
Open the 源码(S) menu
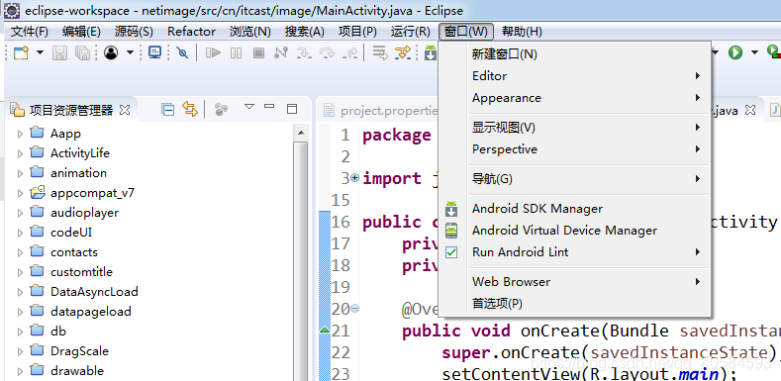click(x=134, y=32)
